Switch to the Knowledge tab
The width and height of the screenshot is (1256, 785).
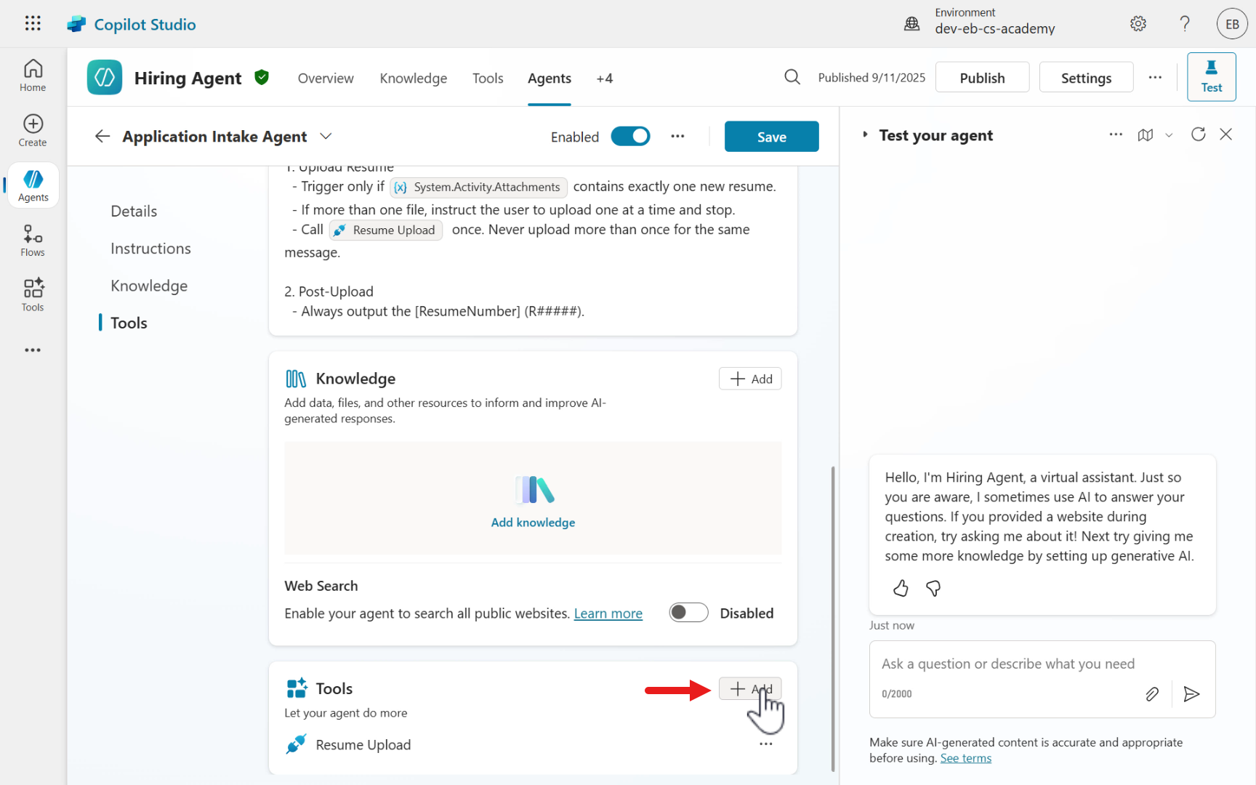click(413, 78)
